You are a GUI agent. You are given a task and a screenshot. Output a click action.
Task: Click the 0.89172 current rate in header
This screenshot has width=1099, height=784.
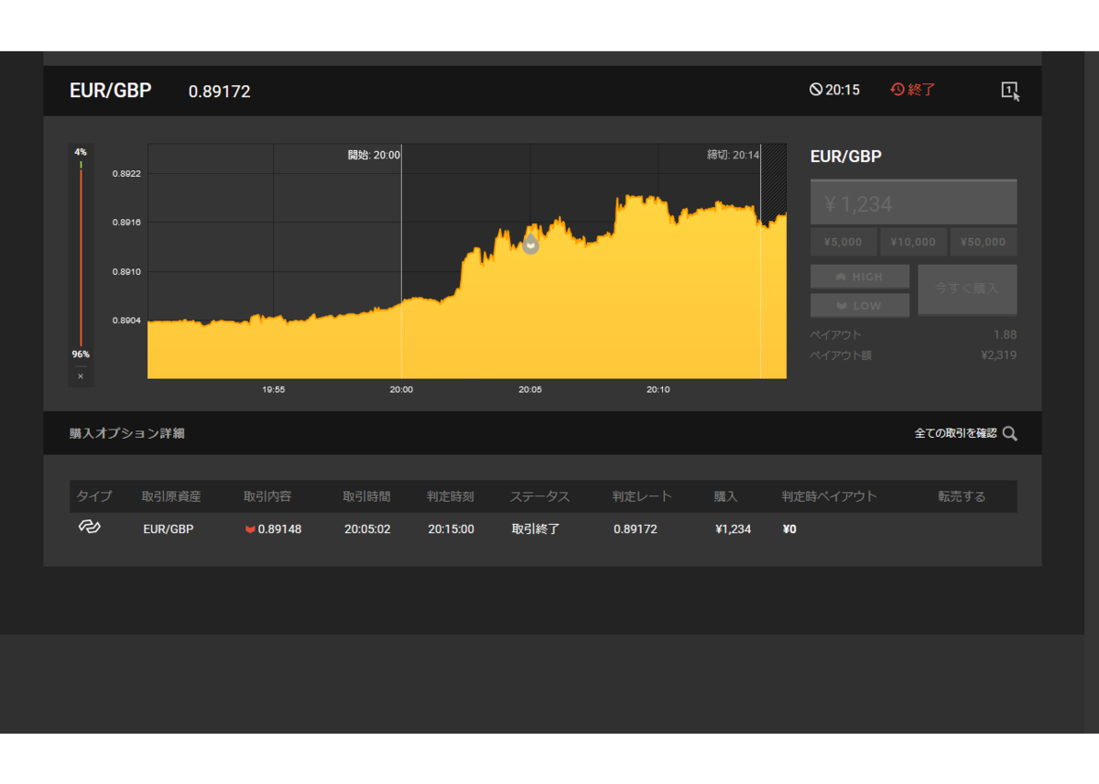(x=220, y=92)
